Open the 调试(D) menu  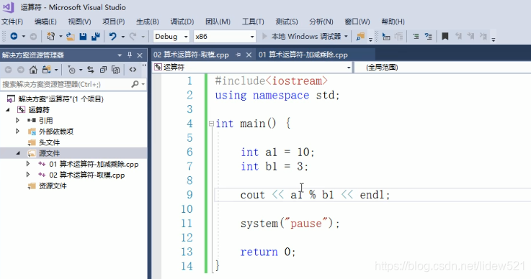point(182,22)
